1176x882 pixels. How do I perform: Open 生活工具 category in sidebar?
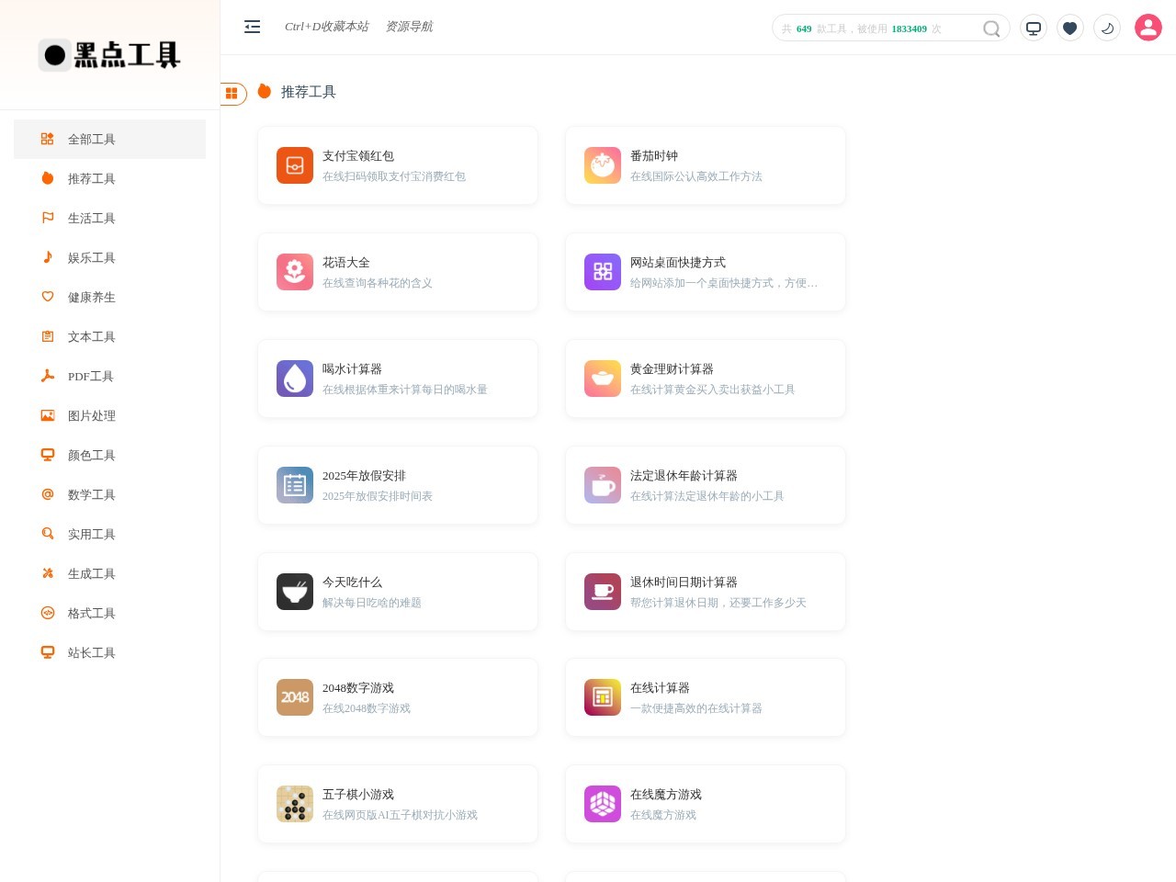[109, 218]
